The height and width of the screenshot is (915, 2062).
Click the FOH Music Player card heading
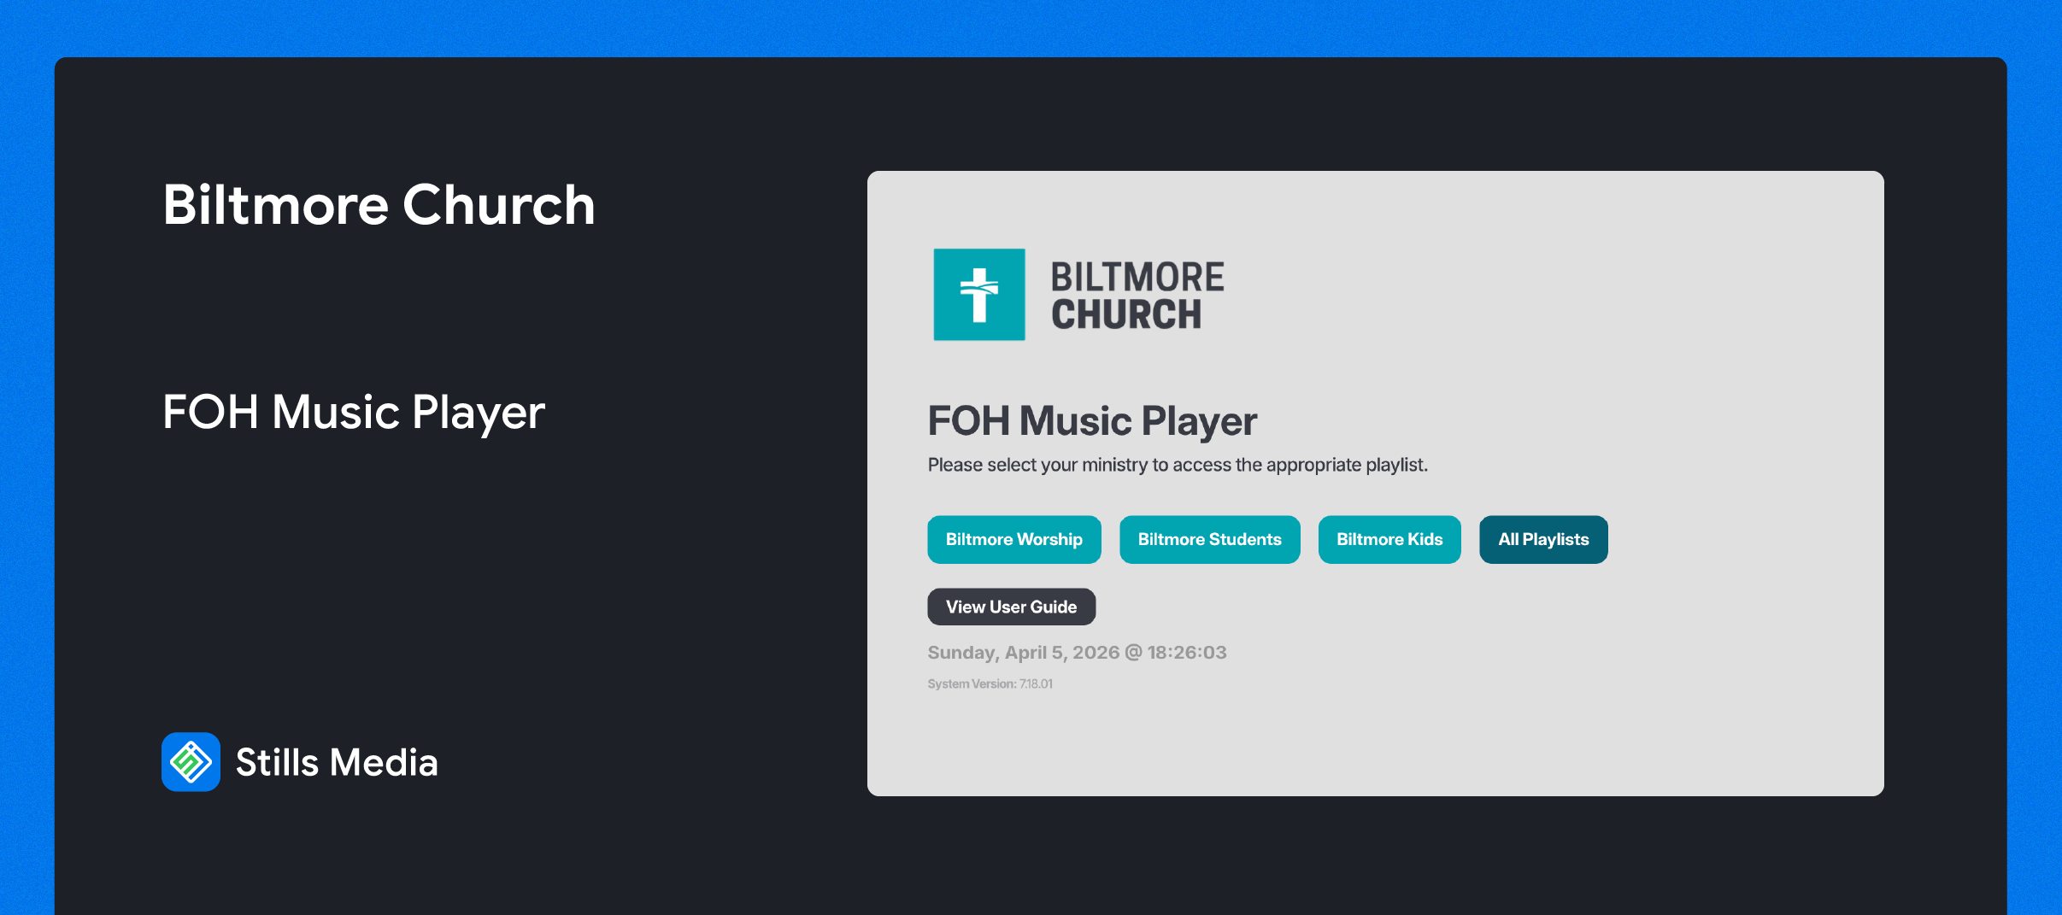(x=1092, y=421)
